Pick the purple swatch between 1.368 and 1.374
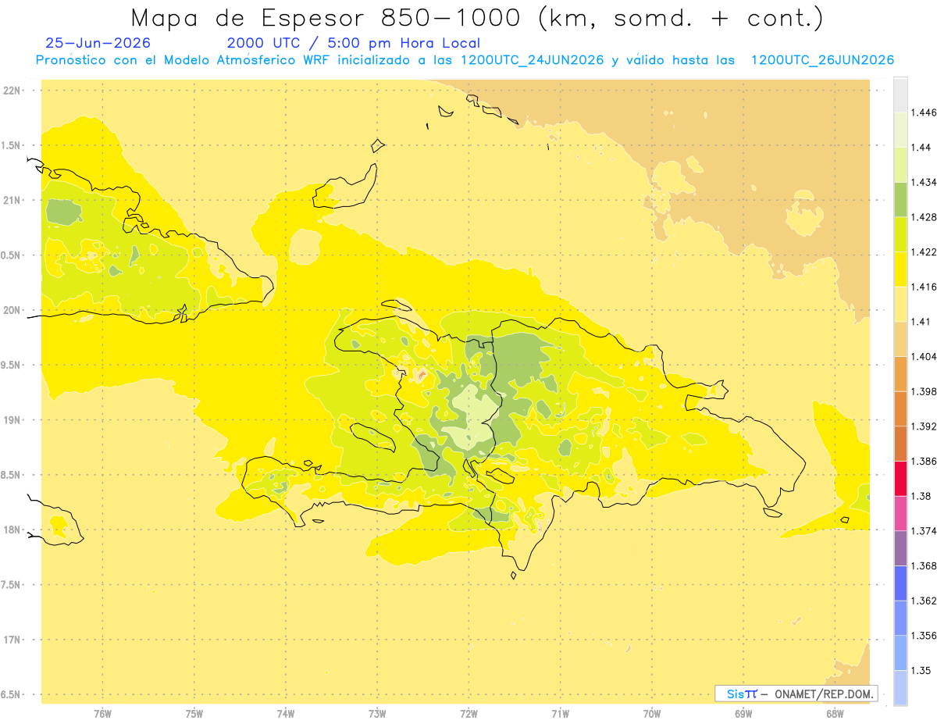937x724 pixels. pyautogui.click(x=900, y=548)
